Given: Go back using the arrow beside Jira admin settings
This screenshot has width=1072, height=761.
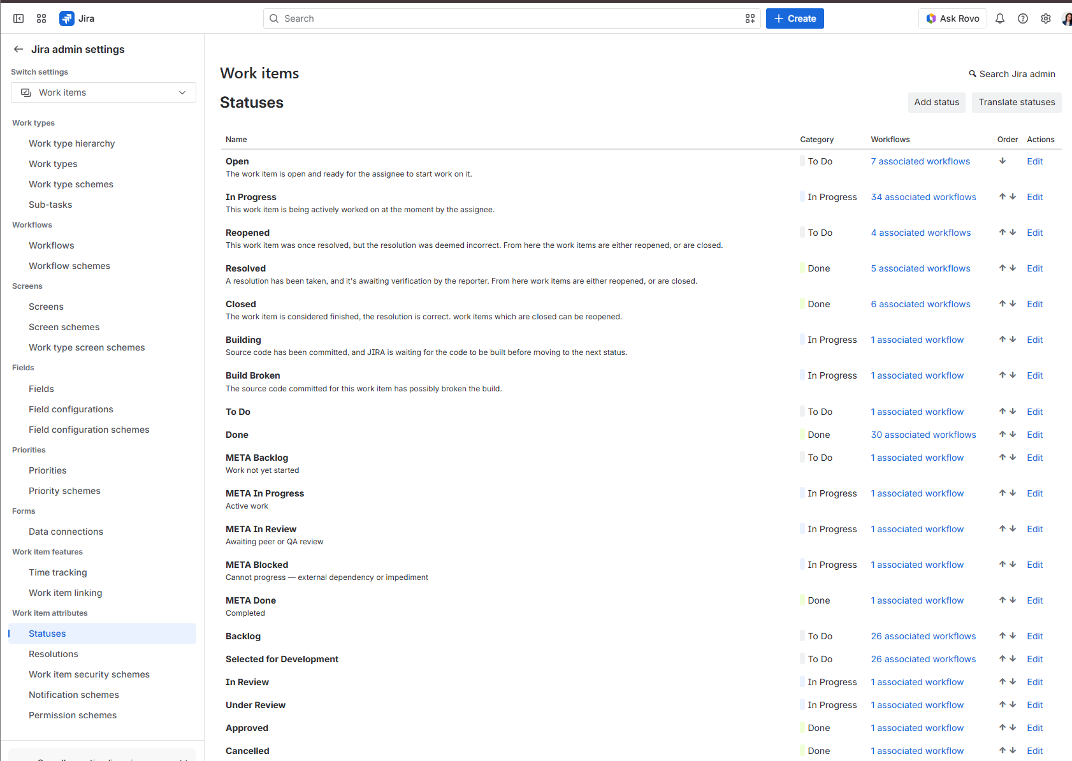Looking at the screenshot, I should 18,49.
